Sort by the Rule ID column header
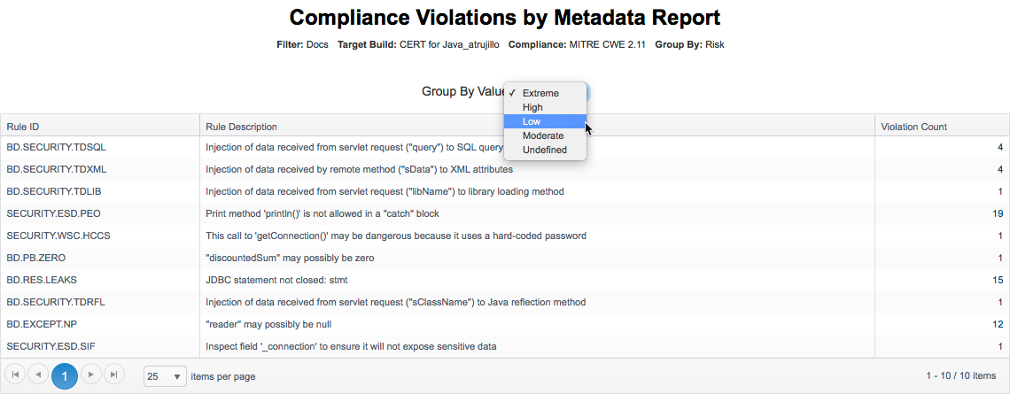This screenshot has width=1010, height=394. [100, 127]
